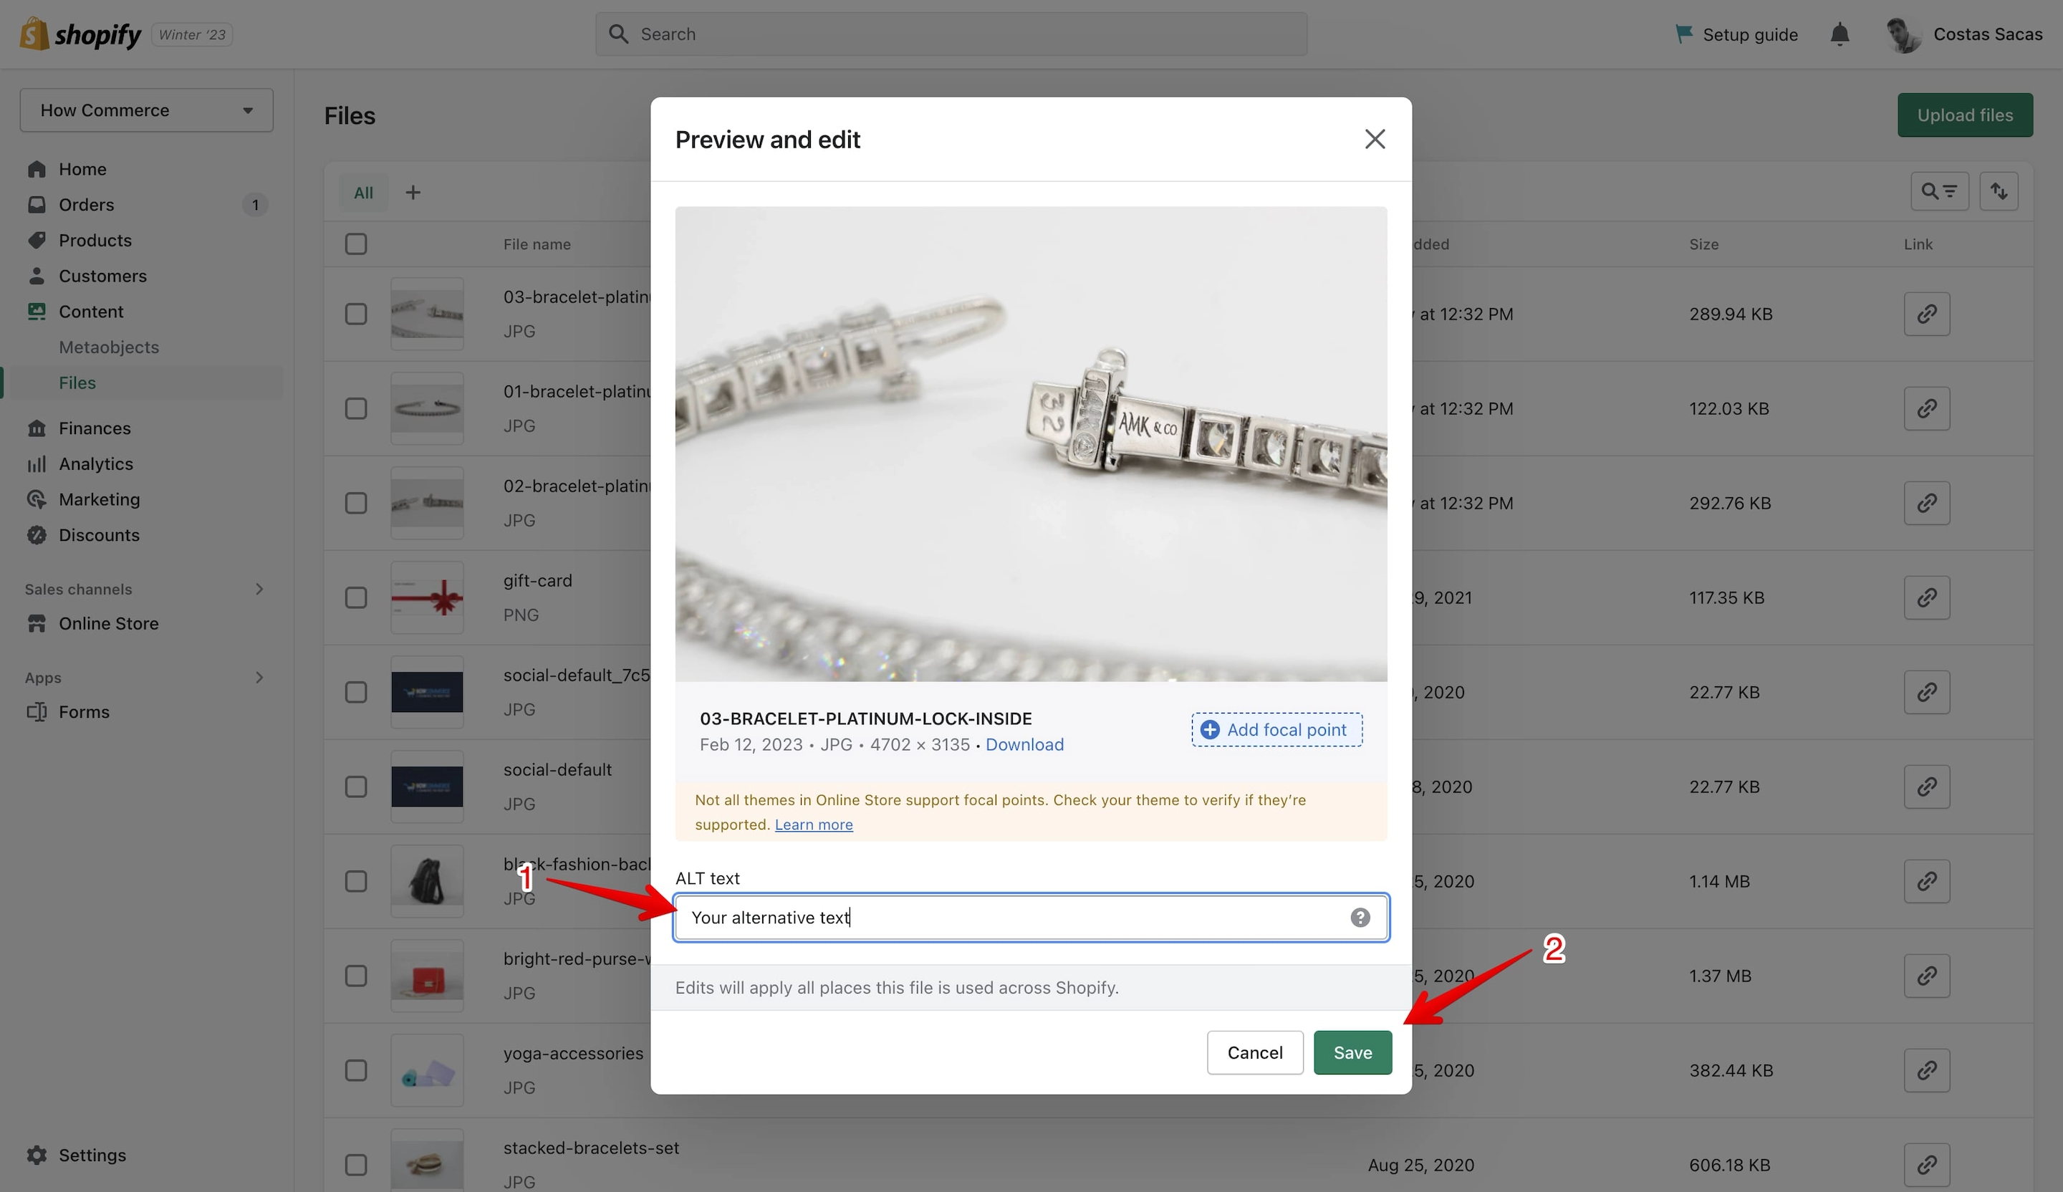Click the Forms app icon
The width and height of the screenshot is (2063, 1192).
(x=36, y=711)
